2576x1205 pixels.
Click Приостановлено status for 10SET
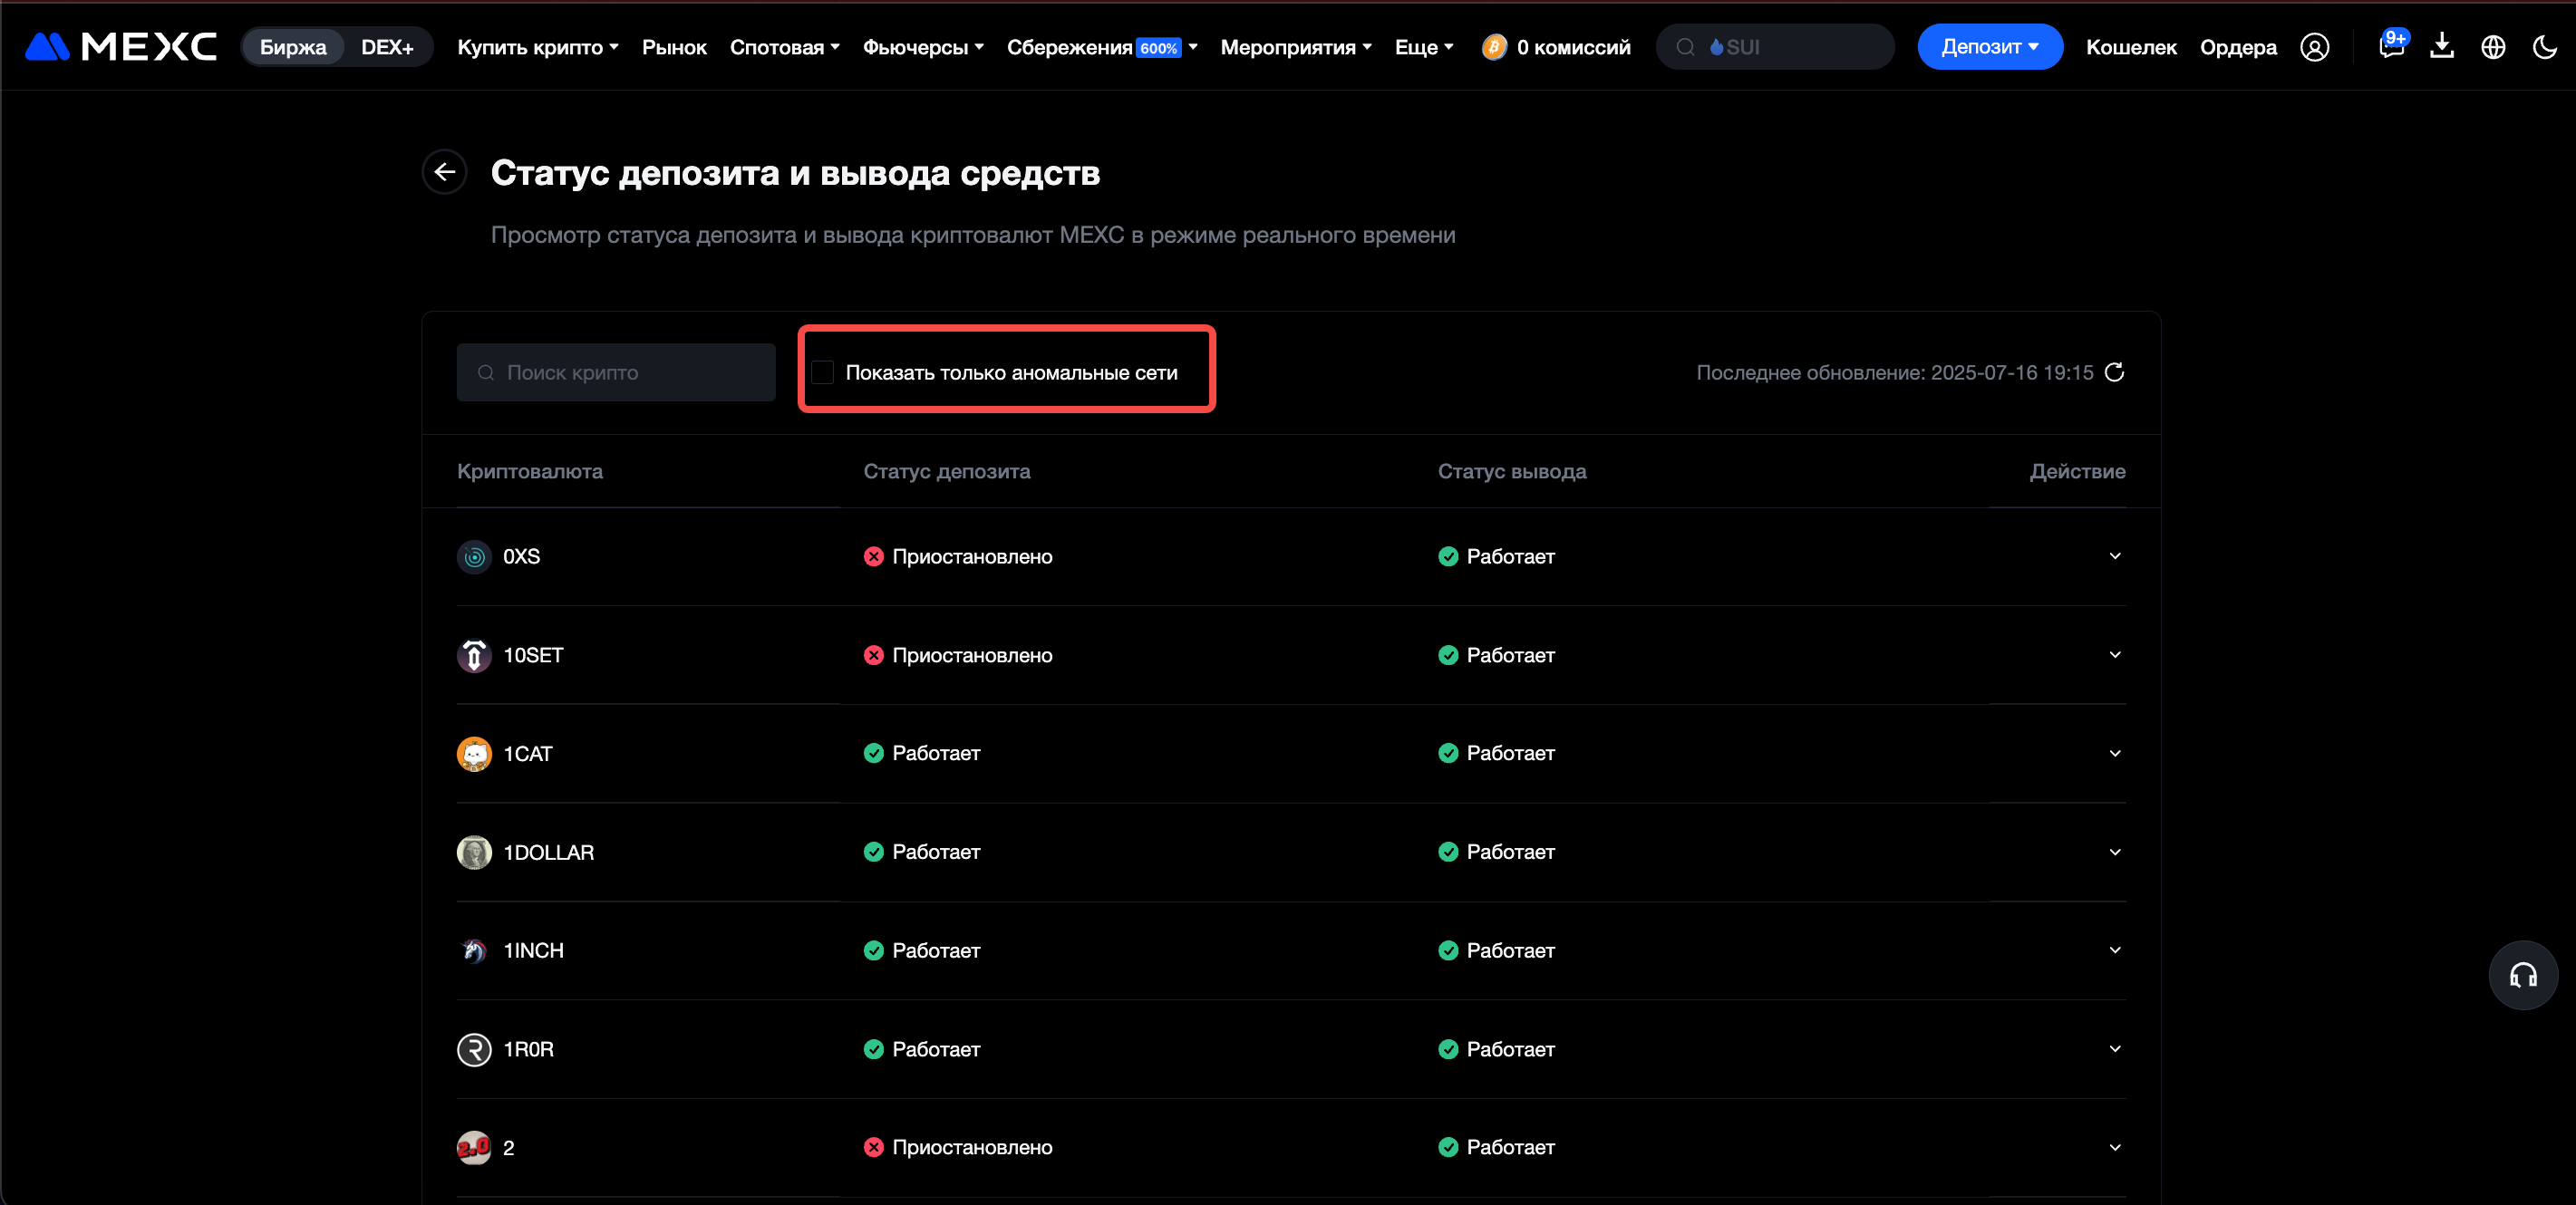click(972, 655)
